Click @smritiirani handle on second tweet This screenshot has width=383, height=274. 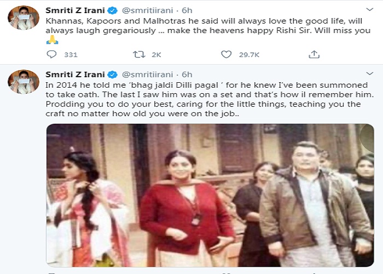(x=147, y=74)
